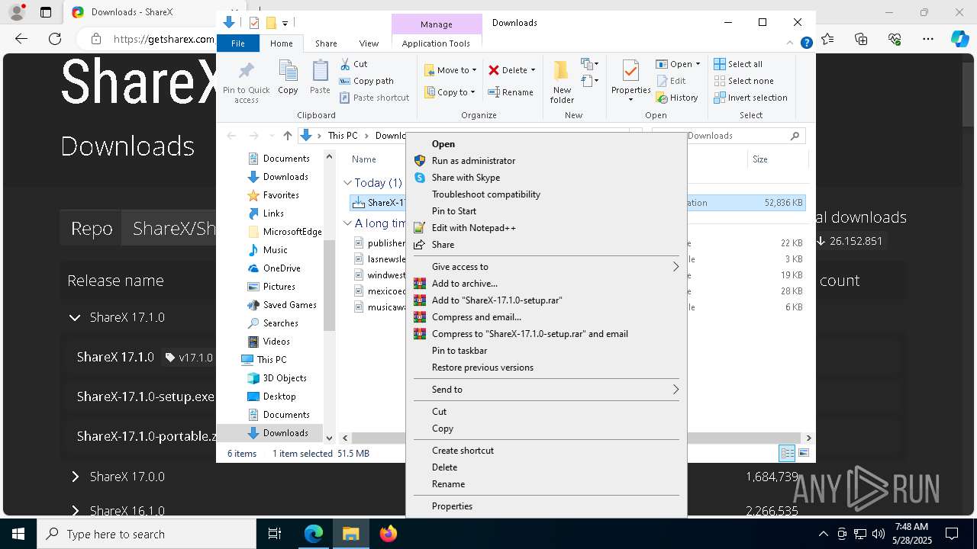The image size is (977, 549).
Task: Click the Edge refresh button
Action: (x=54, y=39)
